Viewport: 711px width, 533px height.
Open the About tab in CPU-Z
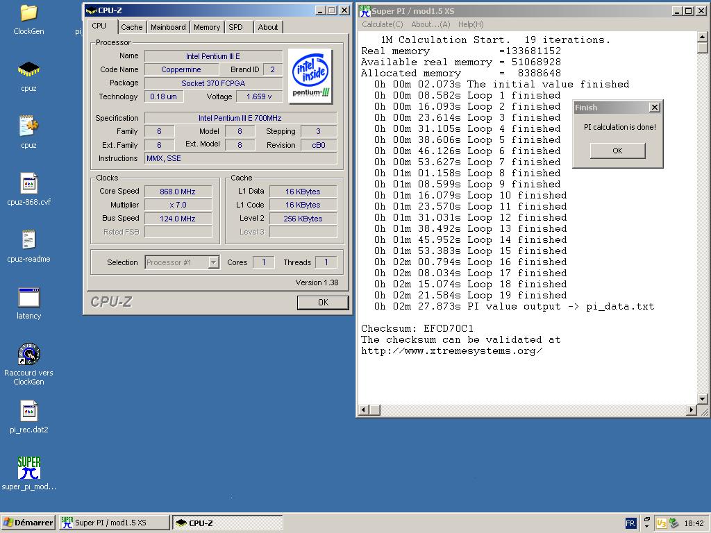tap(268, 27)
